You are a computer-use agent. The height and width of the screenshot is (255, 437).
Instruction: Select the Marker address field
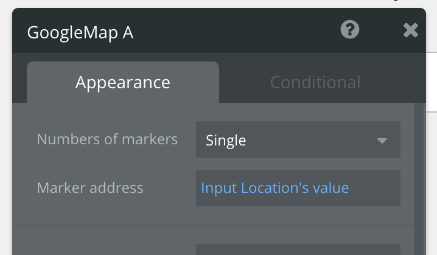click(x=298, y=188)
